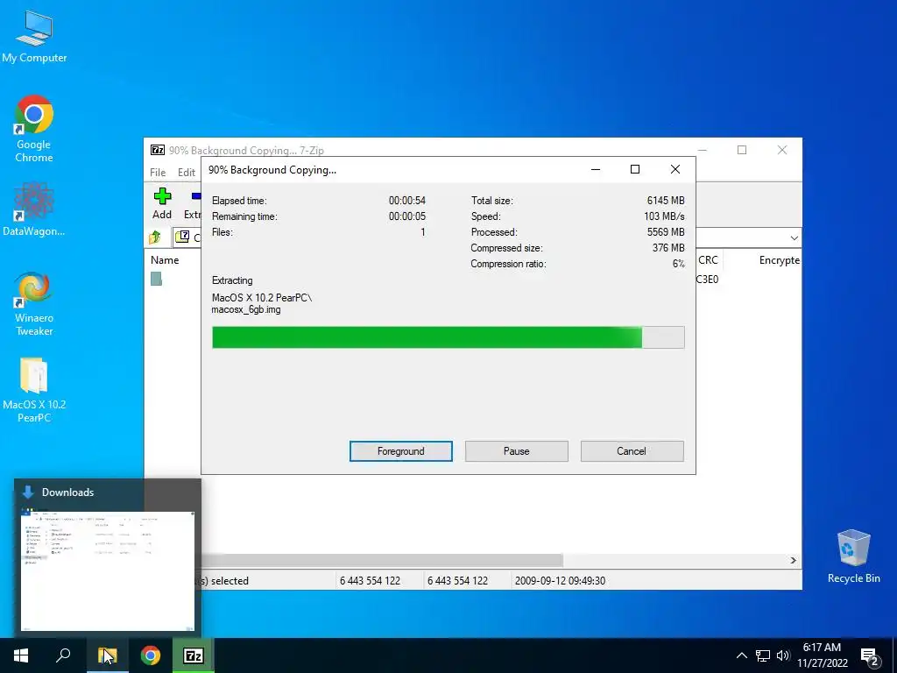Click the macosx_6gb.img file name text
This screenshot has width=897, height=673.
tap(246, 309)
